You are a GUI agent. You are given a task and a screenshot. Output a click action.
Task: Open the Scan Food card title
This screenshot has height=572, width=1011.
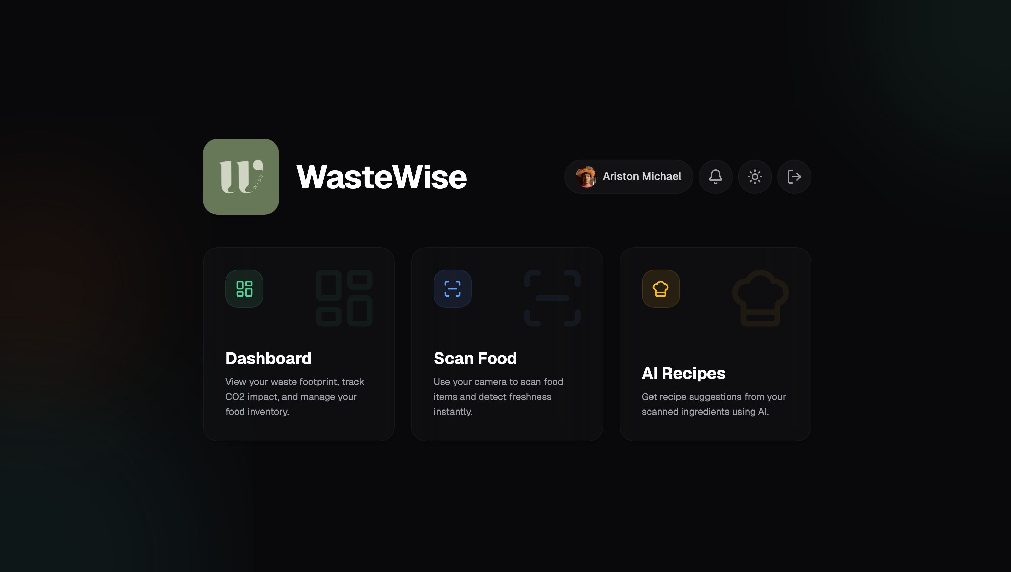(475, 358)
